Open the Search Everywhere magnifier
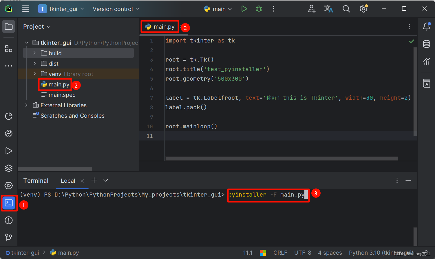Viewport: 435px width, 259px height. pyautogui.click(x=346, y=9)
